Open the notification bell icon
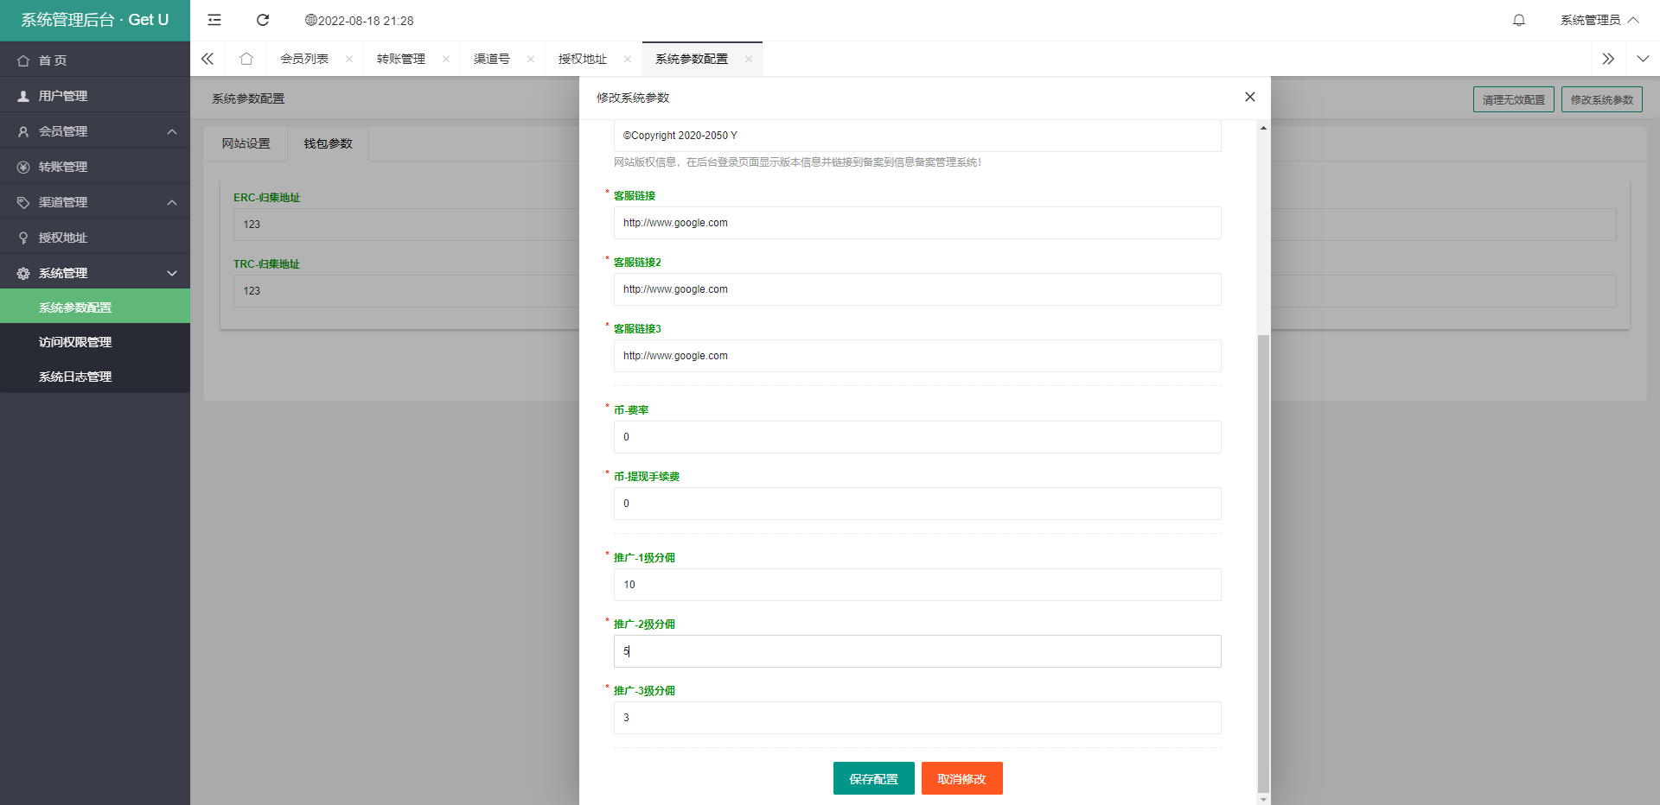Viewport: 1660px width, 805px height. (x=1519, y=20)
